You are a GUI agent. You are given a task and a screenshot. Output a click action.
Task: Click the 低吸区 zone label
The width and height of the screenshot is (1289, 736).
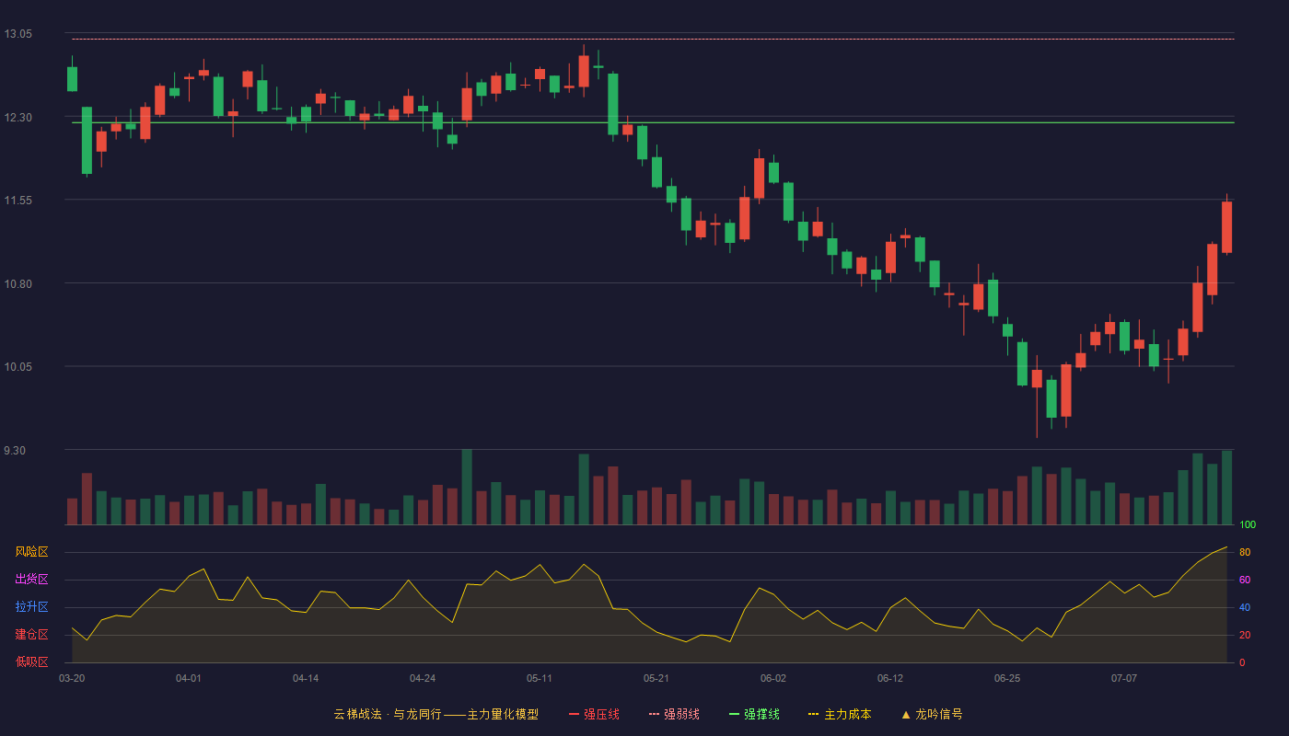[x=31, y=661]
